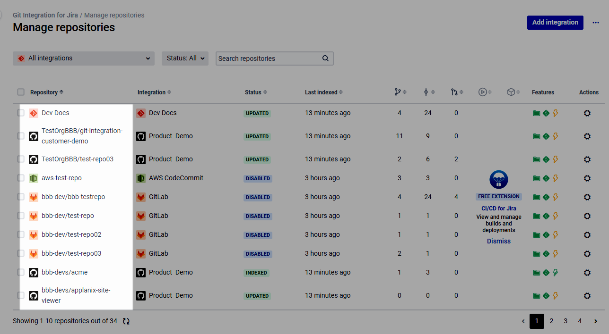Open actions gear for TestOrgBBB/test-repo03 row
609x334 pixels.
point(587,159)
